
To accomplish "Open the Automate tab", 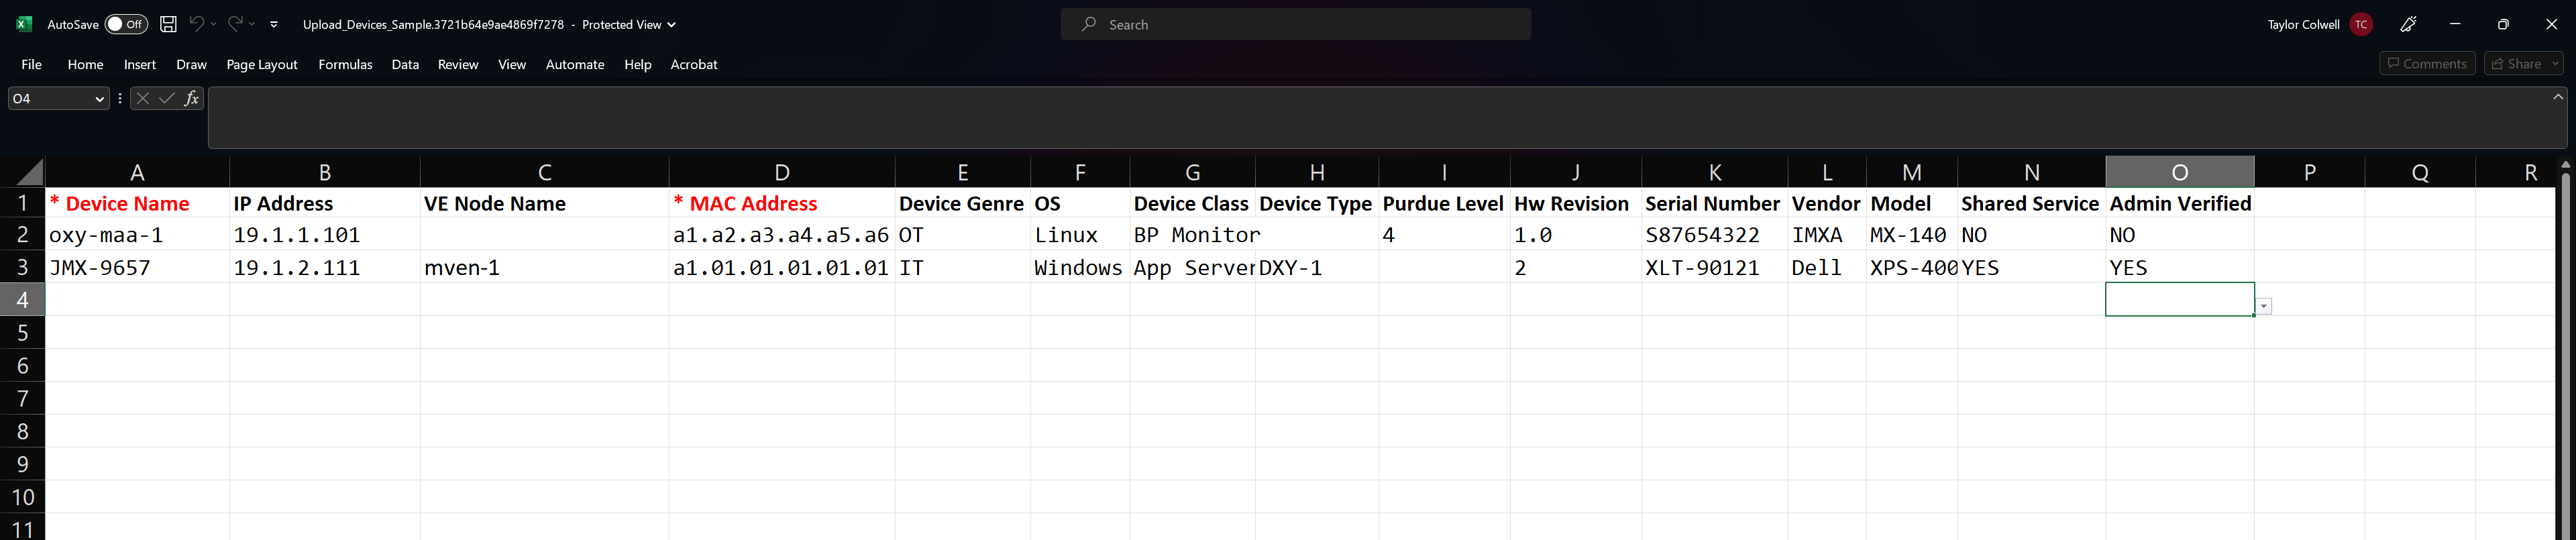I will tap(575, 64).
